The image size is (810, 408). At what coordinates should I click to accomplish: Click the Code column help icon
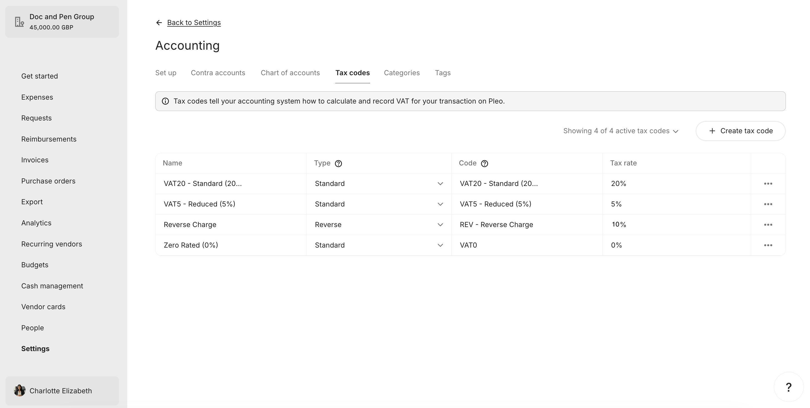[x=484, y=163]
